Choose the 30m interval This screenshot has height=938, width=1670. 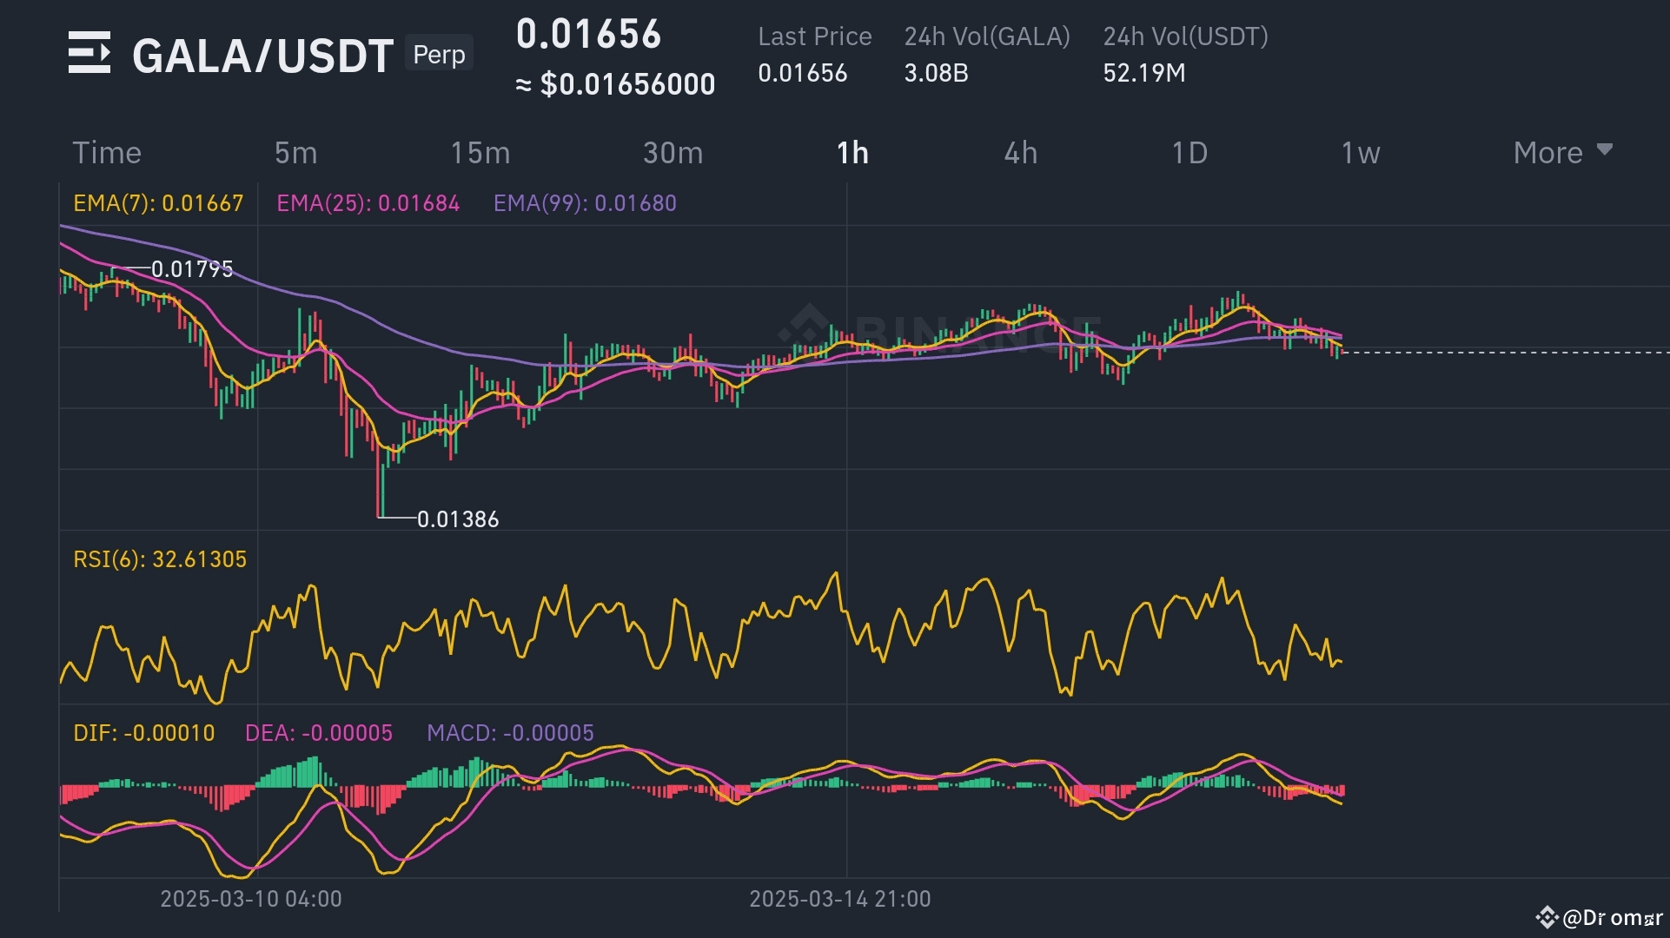coord(673,153)
